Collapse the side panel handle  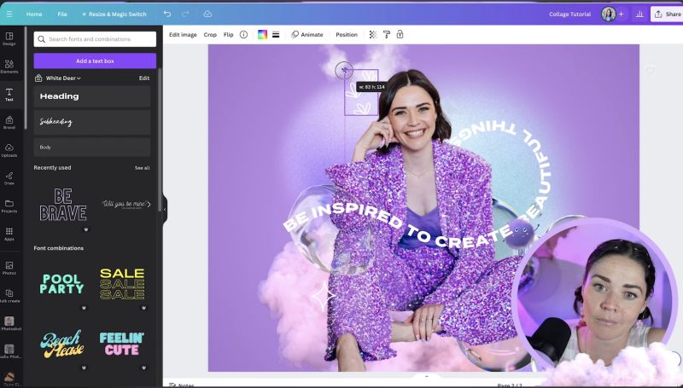(x=165, y=209)
